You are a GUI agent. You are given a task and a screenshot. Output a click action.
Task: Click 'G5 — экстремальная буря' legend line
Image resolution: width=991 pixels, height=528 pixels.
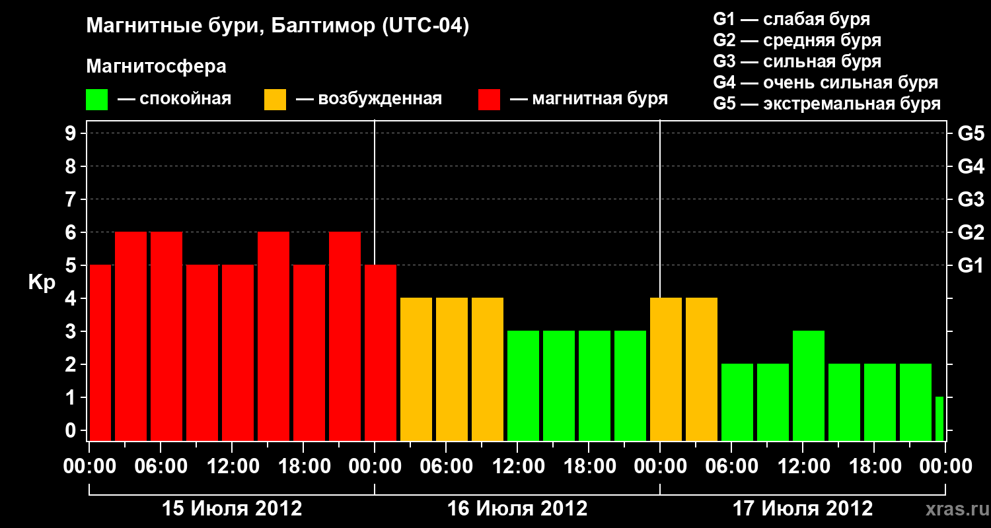click(826, 104)
